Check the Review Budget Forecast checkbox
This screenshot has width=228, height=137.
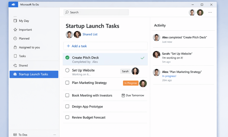point(67,117)
